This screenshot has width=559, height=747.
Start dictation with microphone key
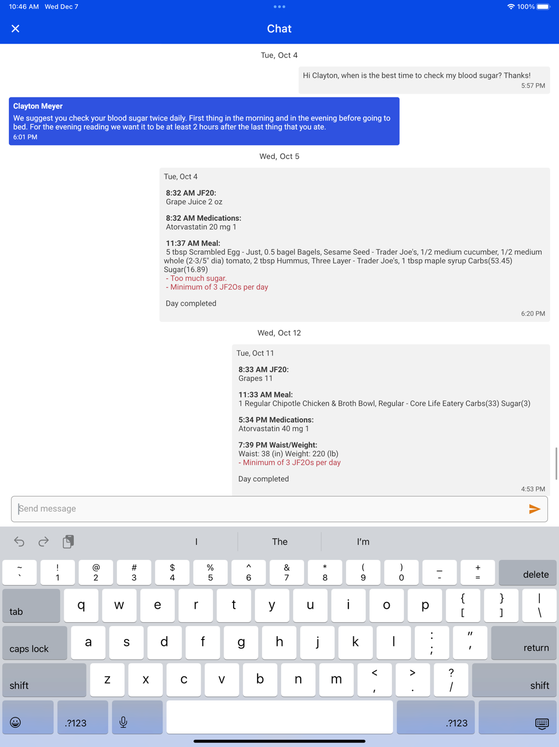pos(137,717)
